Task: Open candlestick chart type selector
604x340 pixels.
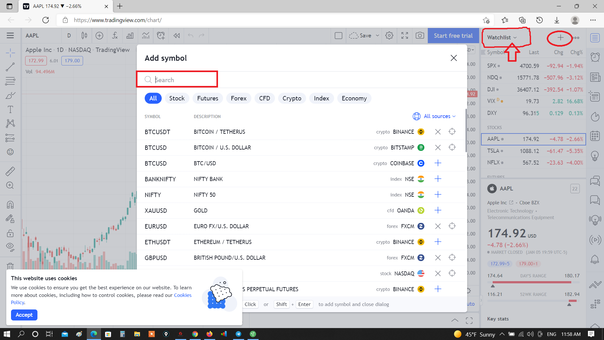Action: click(84, 36)
